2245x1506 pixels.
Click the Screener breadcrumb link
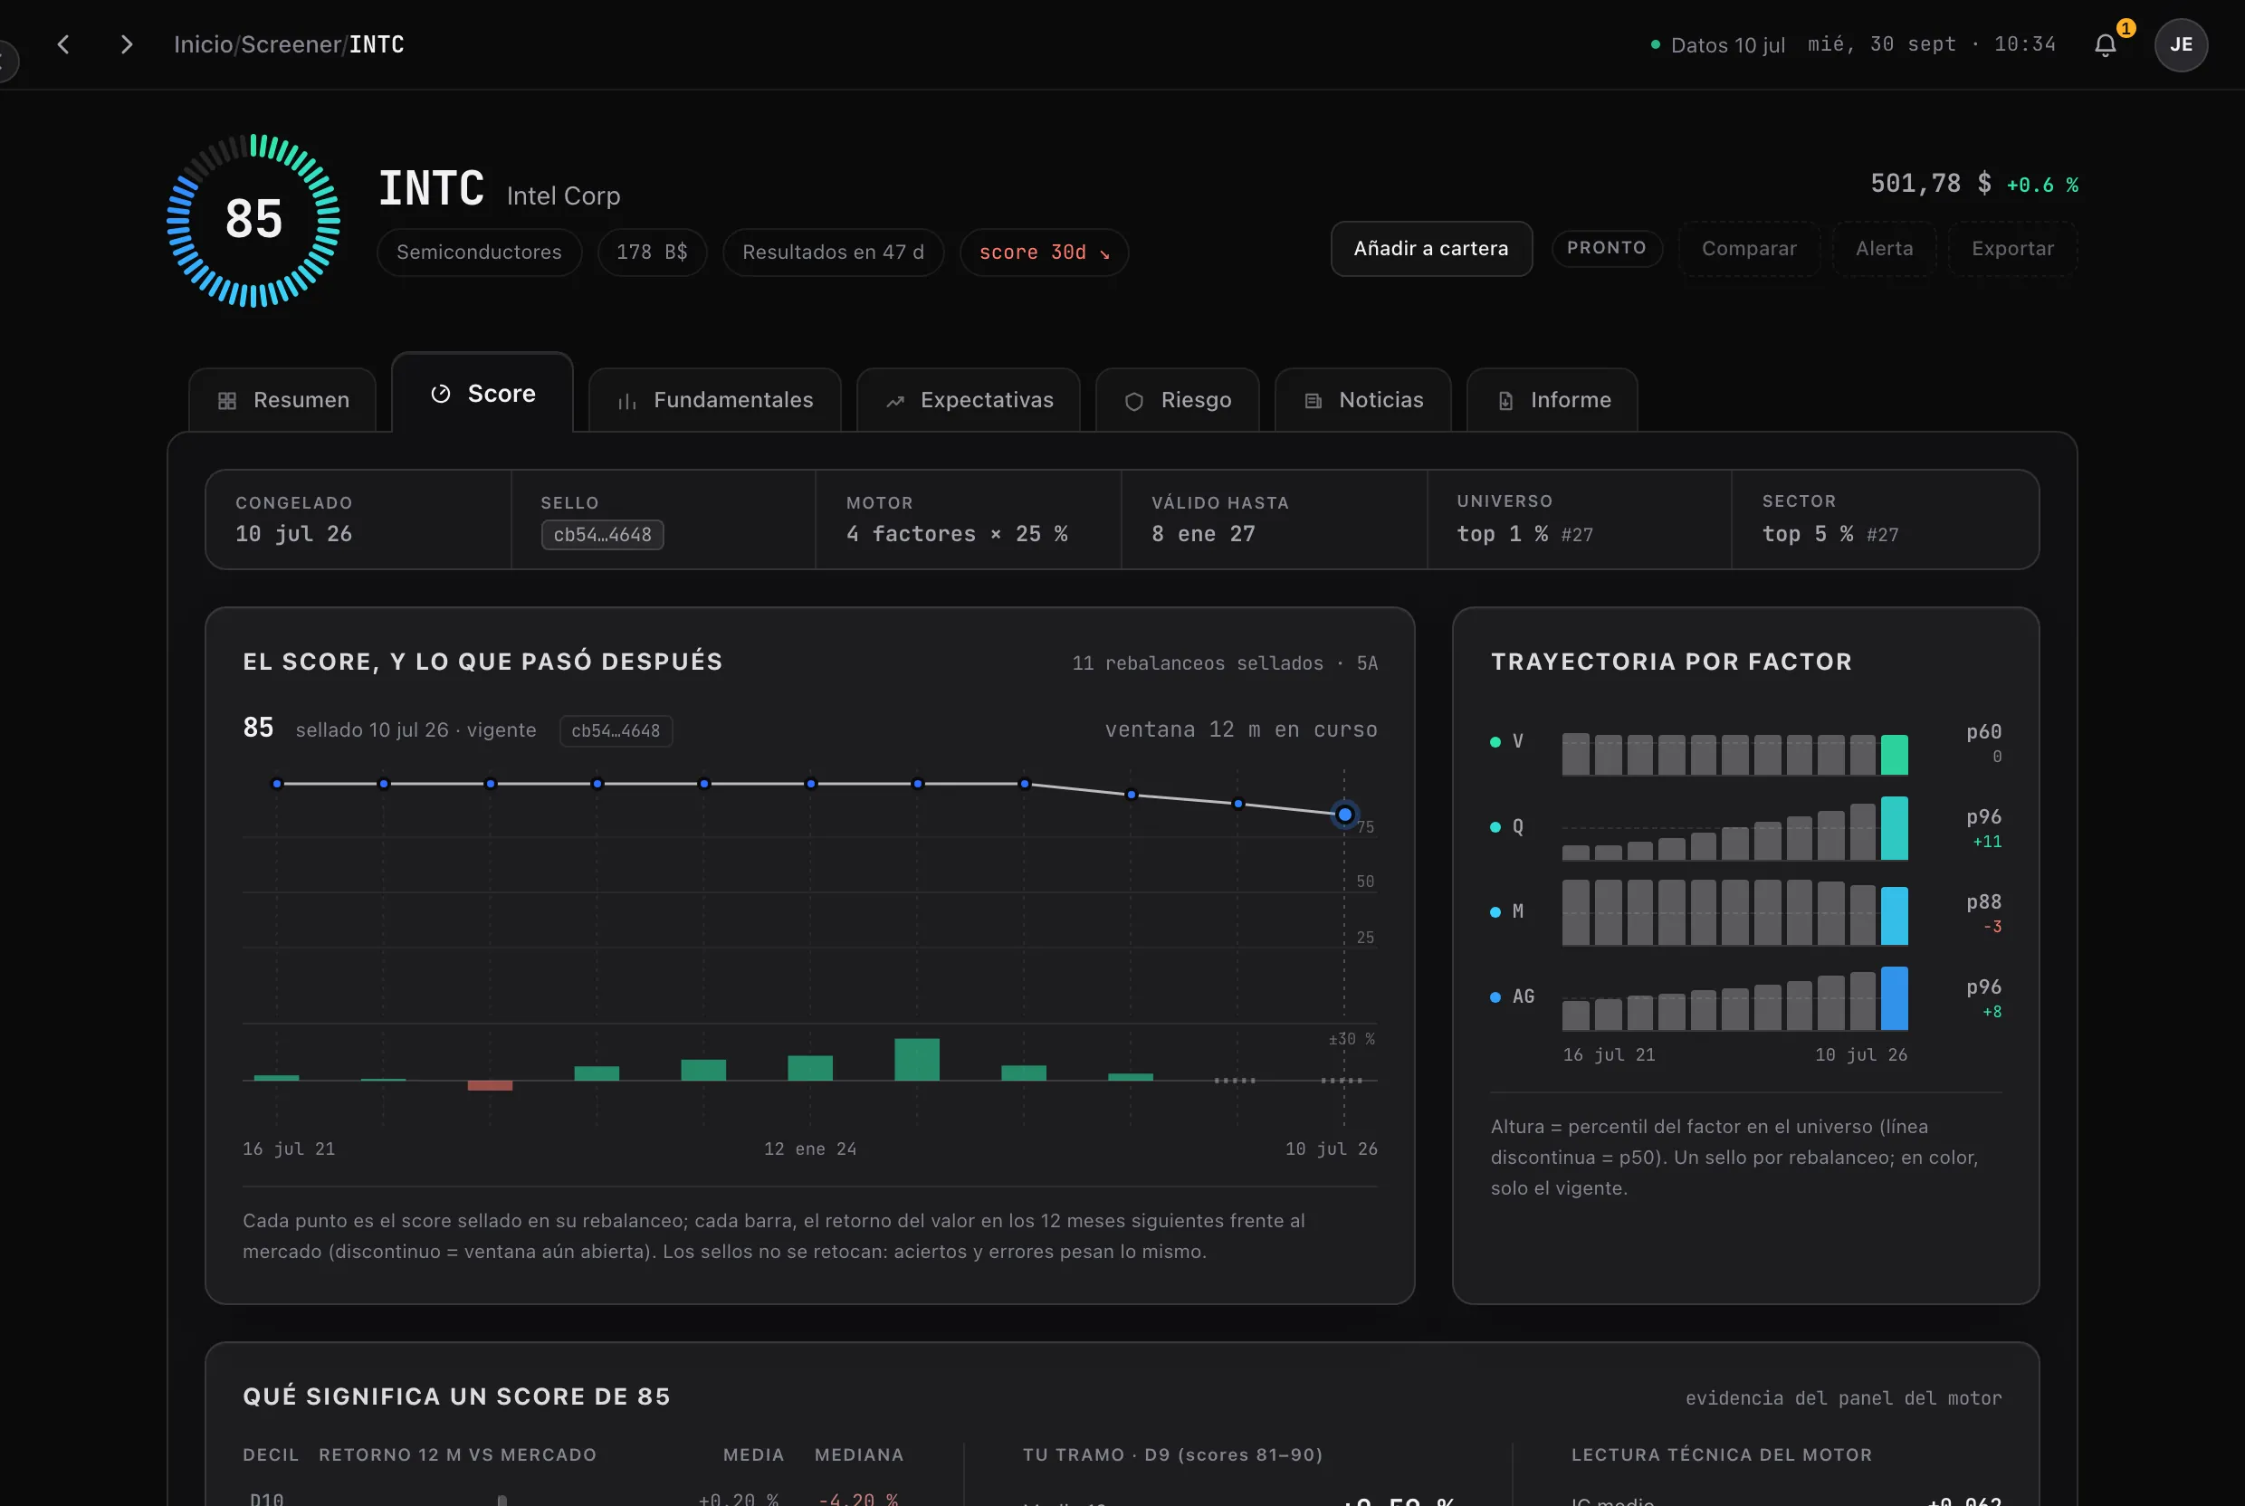tap(291, 44)
